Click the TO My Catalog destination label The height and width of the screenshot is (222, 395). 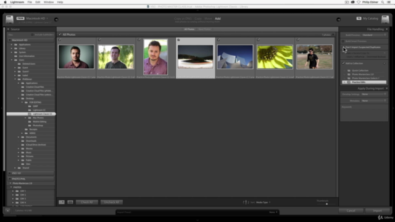point(367,18)
